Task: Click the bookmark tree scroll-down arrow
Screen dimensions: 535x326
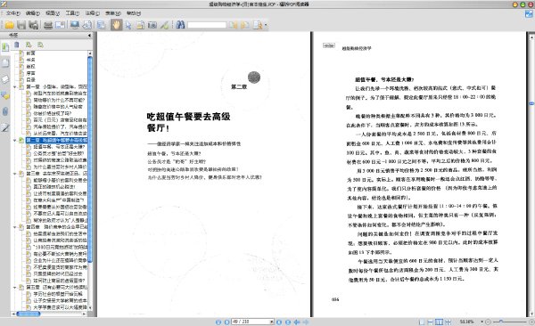Action: pos(90,307)
